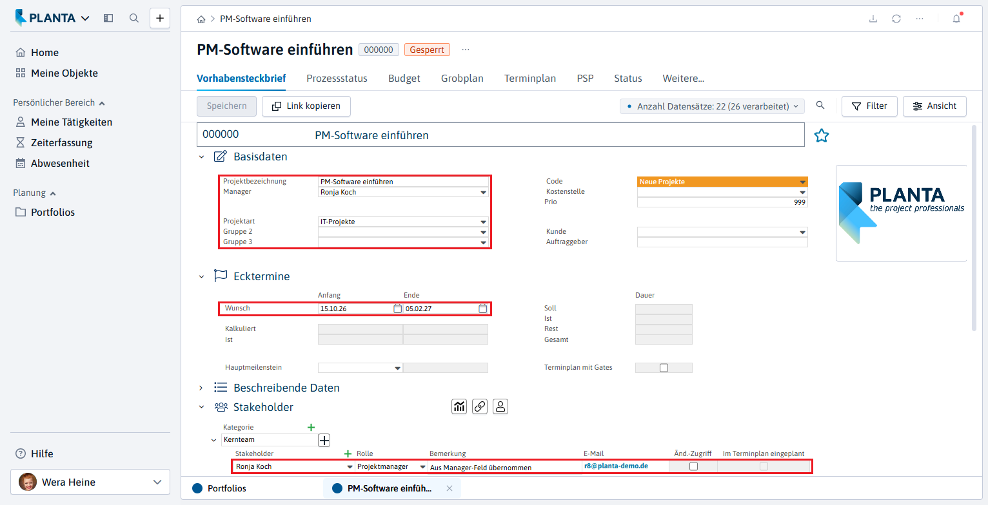The height and width of the screenshot is (505, 988).
Task: Click the Auftraggeber input field
Action: 722,242
